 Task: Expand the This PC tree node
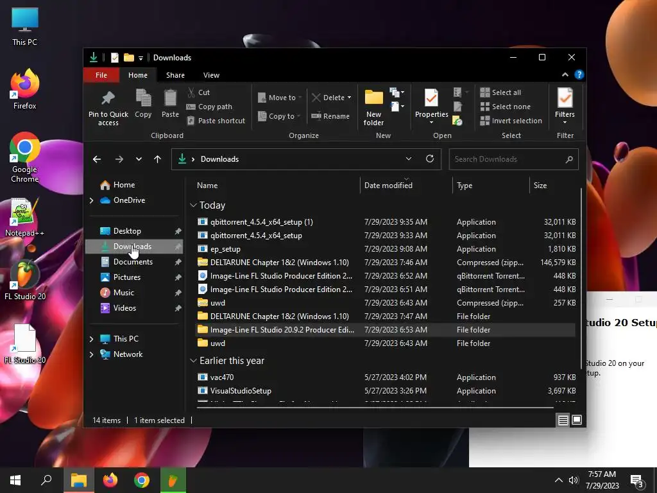(x=91, y=339)
